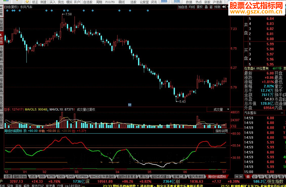The image size is (286, 187).
Task: Switch to the MACD主升浪指标 tab
Action: point(103,176)
